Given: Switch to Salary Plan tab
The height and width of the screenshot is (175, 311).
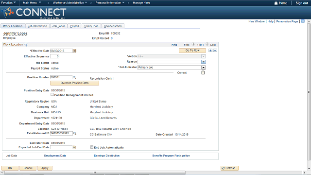Looking at the screenshot, I should click(91, 26).
